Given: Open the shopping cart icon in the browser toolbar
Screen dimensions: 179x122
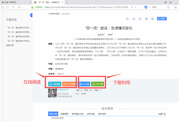Looking at the screenshot, I should click(175, 7).
